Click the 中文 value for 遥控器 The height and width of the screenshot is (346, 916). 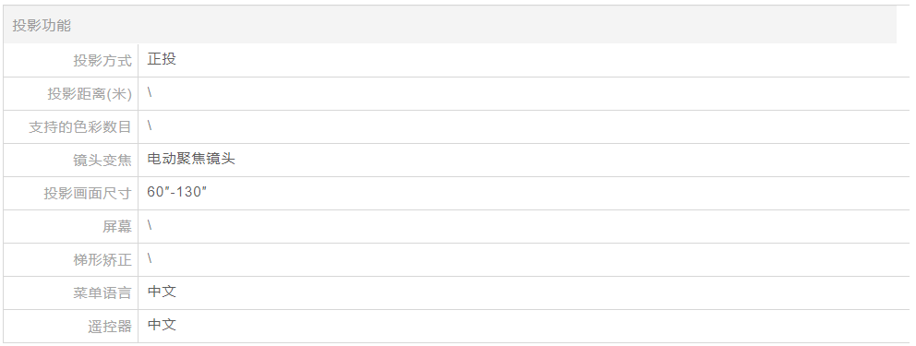coord(162,325)
